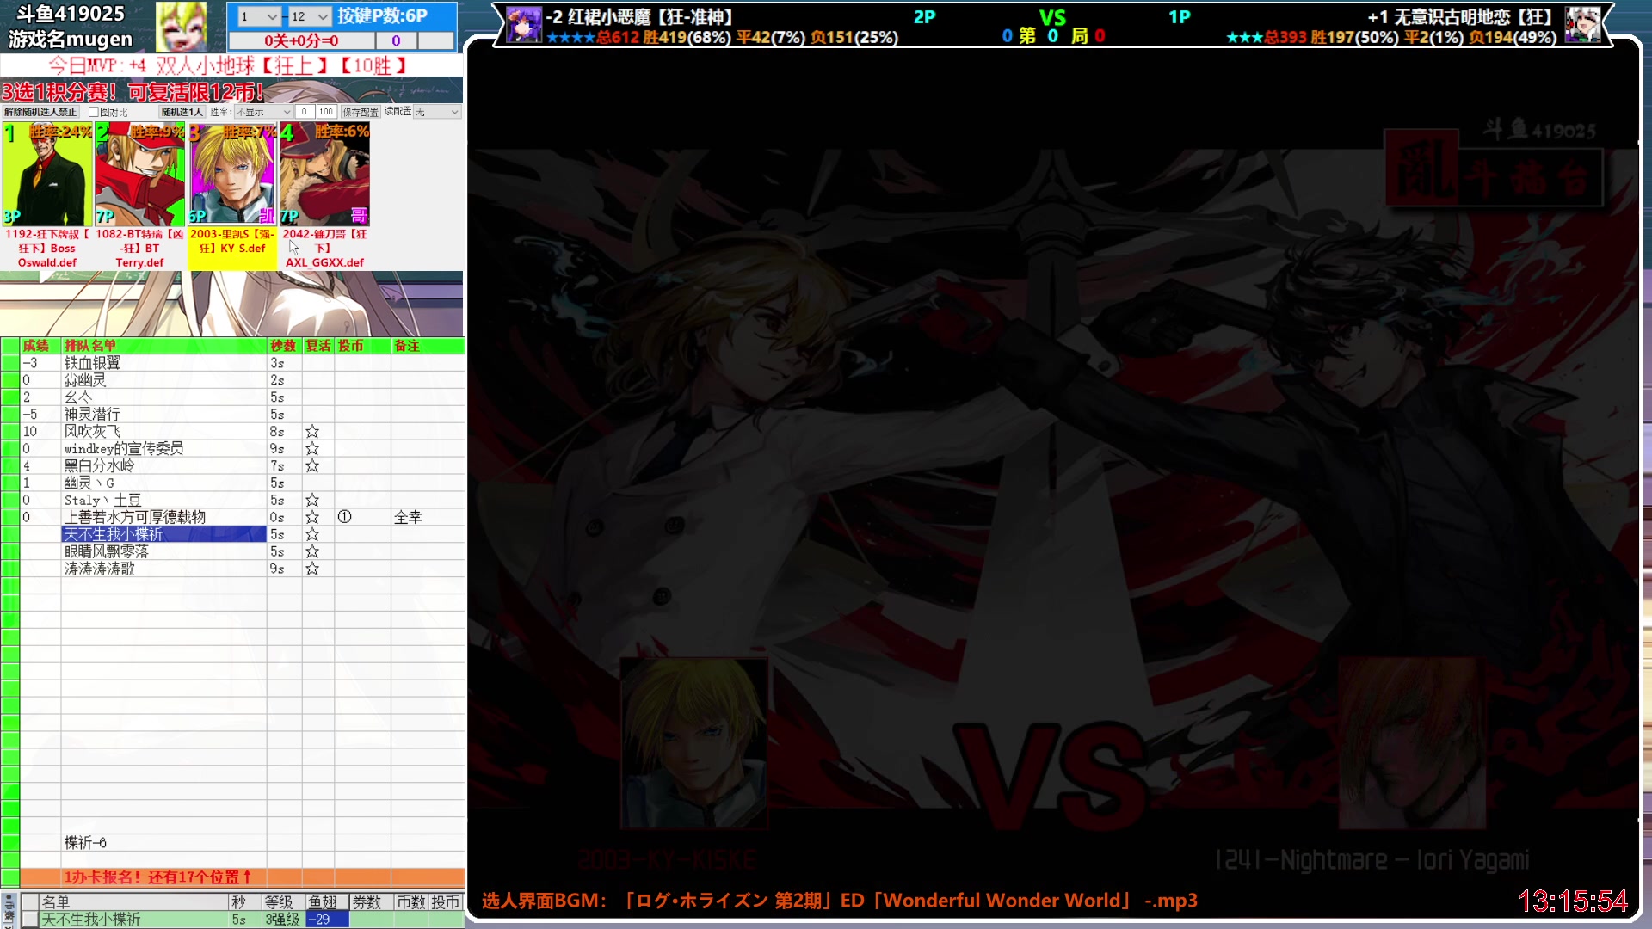Select queue row 神灵潜行
This screenshot has width=1652, height=929.
coord(163,415)
